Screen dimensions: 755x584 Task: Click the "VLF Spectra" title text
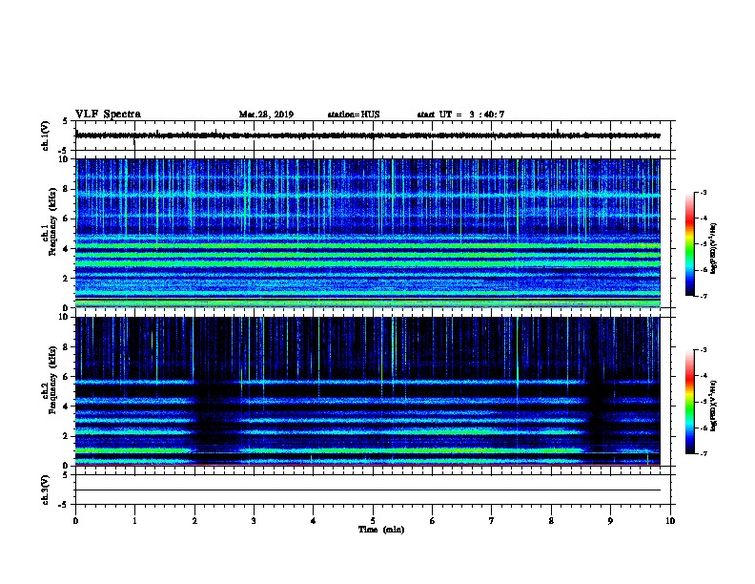108,115
